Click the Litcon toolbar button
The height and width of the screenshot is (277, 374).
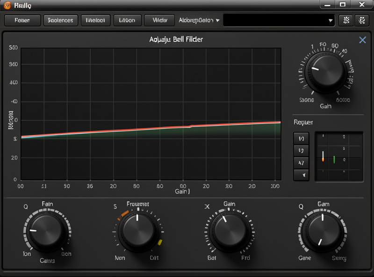(x=127, y=20)
